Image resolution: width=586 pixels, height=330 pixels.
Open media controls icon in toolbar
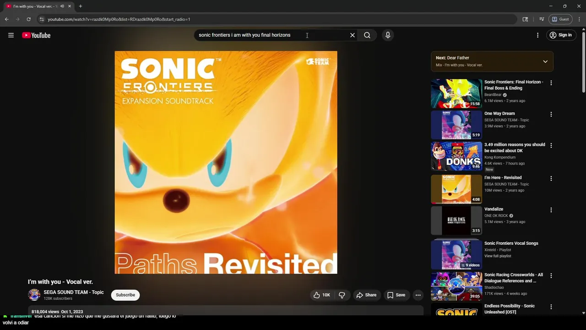click(x=542, y=19)
